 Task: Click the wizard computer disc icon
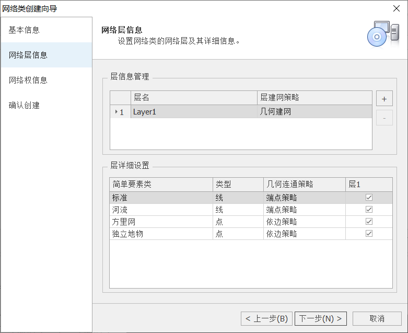point(383,34)
